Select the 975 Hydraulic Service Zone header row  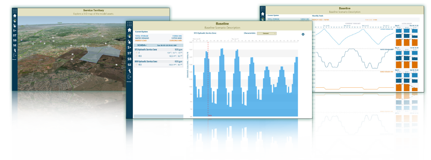pyautogui.click(x=159, y=49)
